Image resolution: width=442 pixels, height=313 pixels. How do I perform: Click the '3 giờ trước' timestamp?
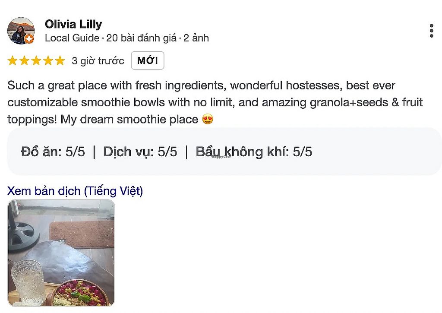(x=98, y=61)
